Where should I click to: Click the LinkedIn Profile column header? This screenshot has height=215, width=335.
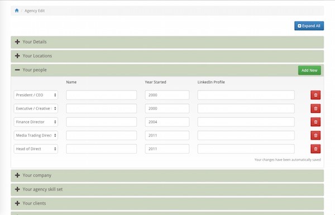(x=211, y=82)
